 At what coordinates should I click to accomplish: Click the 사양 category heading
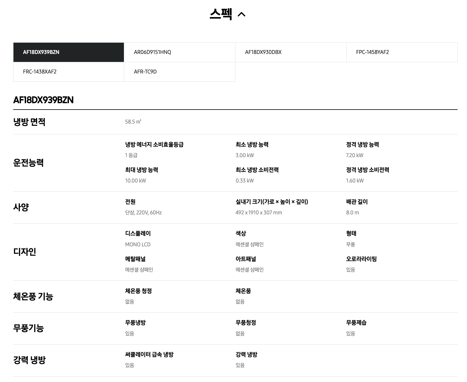tap(21, 207)
